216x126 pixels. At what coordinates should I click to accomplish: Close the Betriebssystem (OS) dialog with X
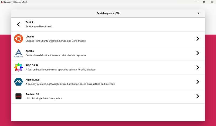tap(198, 13)
